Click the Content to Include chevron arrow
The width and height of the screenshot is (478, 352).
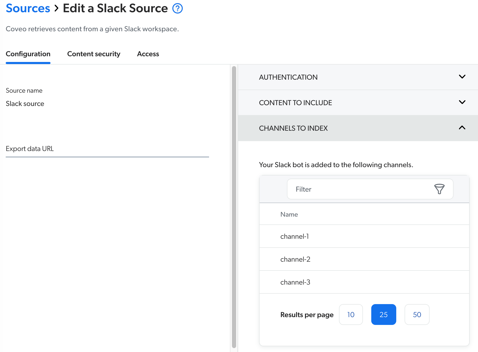462,102
